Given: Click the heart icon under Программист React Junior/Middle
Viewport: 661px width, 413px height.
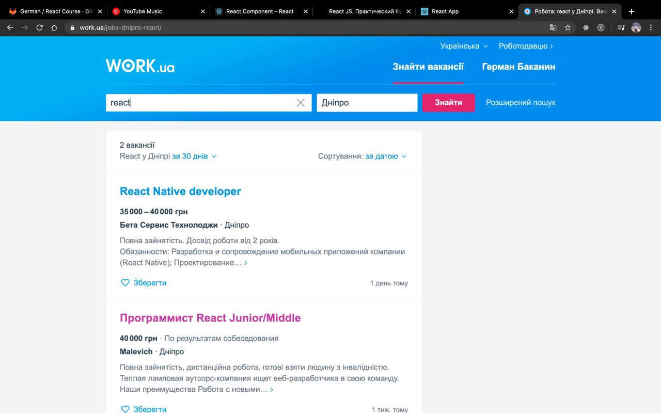Looking at the screenshot, I should (x=125, y=409).
